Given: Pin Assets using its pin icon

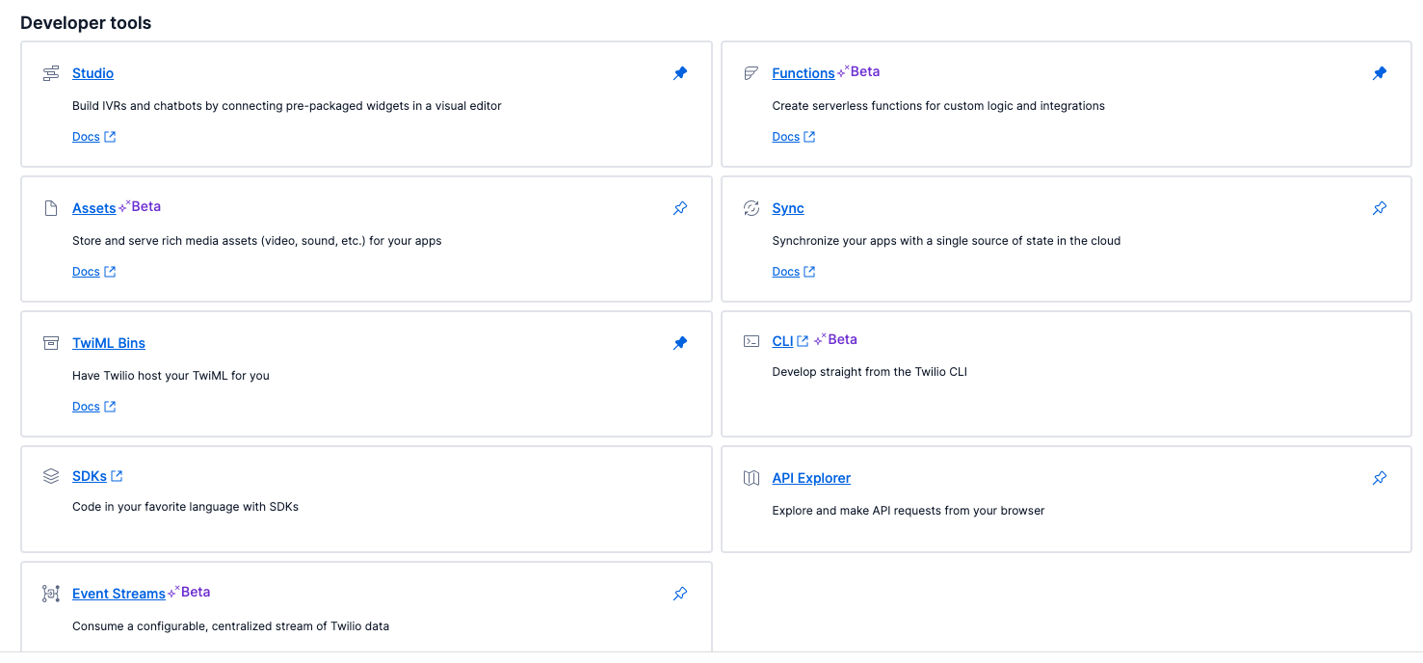Looking at the screenshot, I should pyautogui.click(x=680, y=208).
